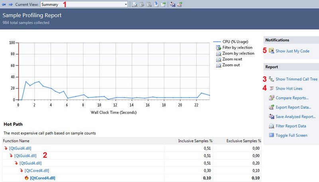Click the Show Trimmed Call Tree icon
The height and width of the screenshot is (182, 319).
click(x=272, y=79)
